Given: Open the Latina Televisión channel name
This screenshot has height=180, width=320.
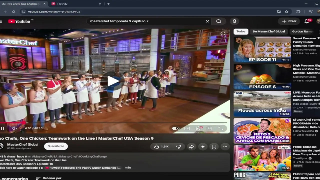Looking at the screenshot, I should [303, 131].
